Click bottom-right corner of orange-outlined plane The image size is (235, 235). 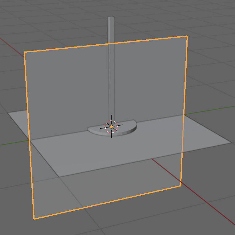click(180, 186)
